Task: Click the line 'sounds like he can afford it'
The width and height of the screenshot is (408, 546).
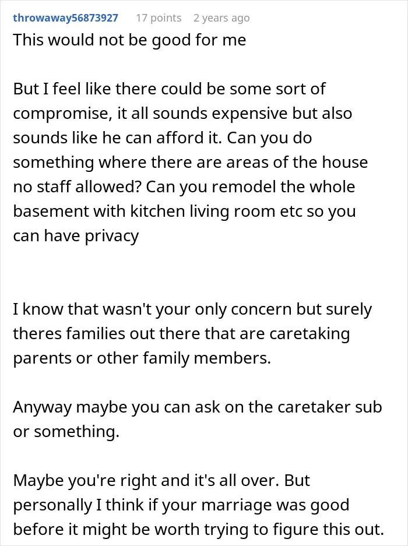Action: (163, 138)
